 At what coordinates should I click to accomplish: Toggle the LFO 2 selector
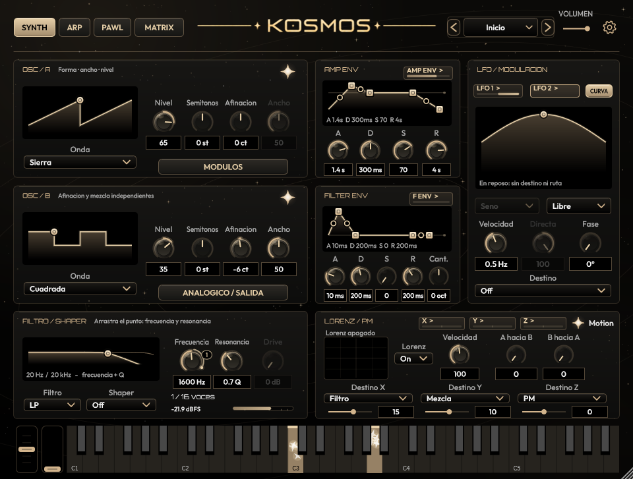(x=555, y=90)
